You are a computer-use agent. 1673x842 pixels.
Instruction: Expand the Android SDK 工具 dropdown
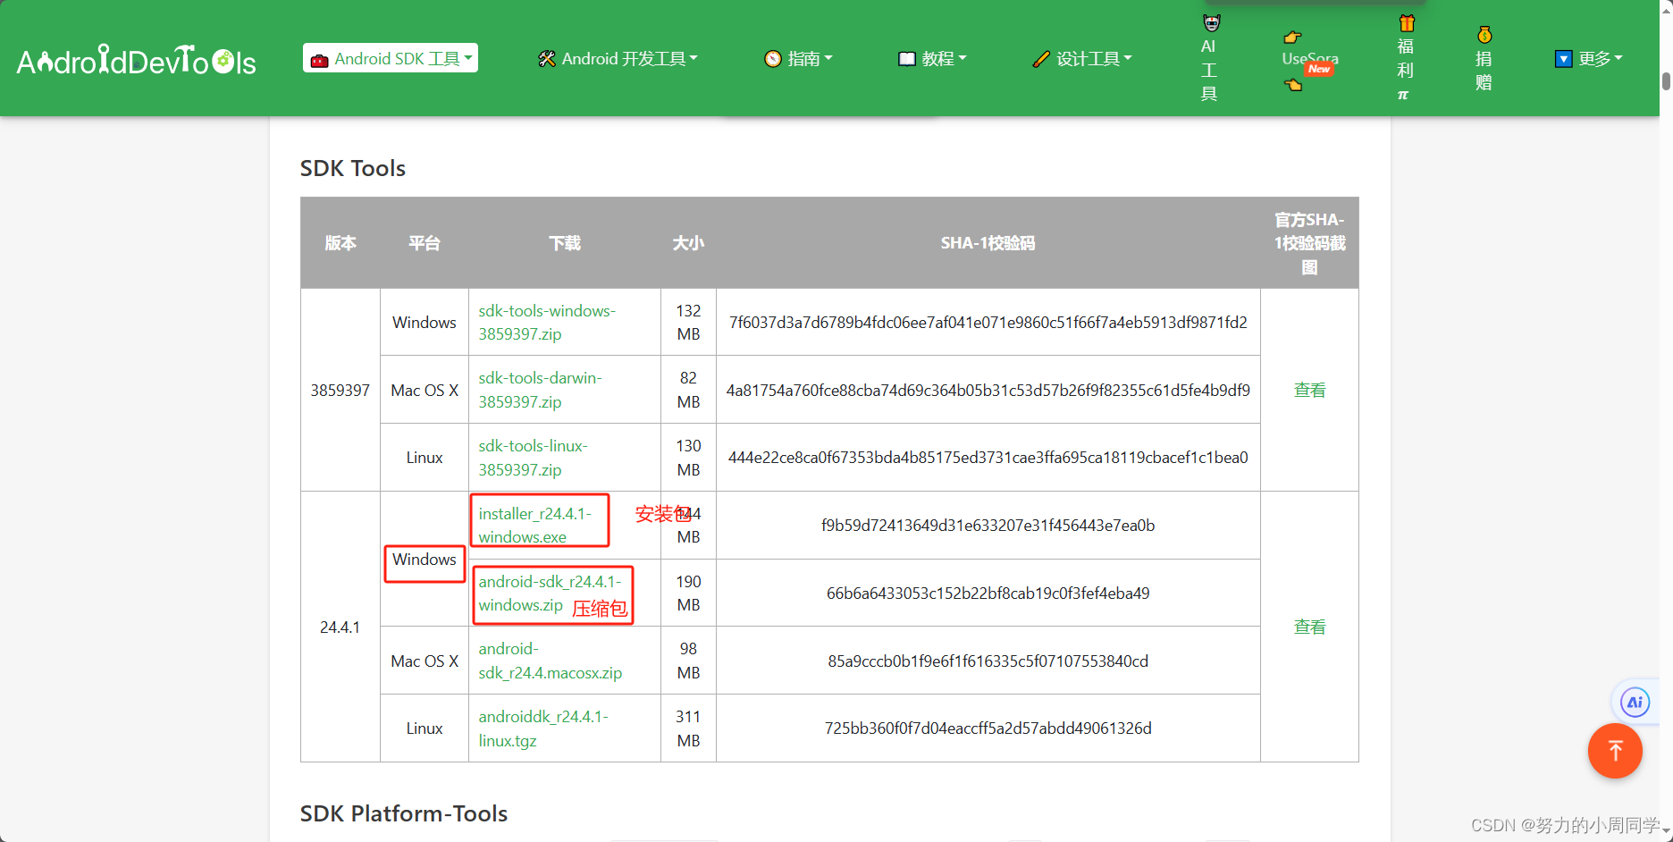391,58
